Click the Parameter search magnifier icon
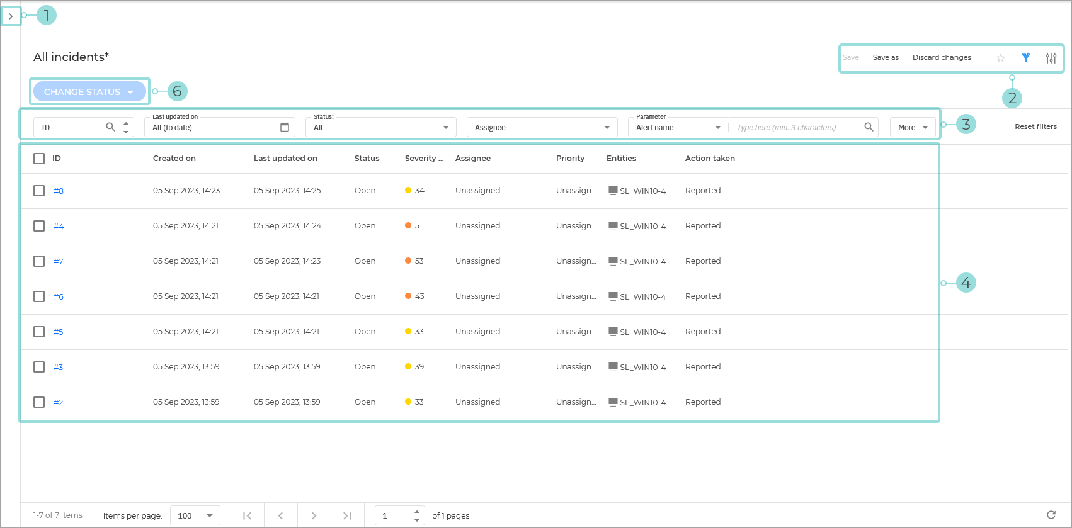The width and height of the screenshot is (1072, 528). [869, 127]
